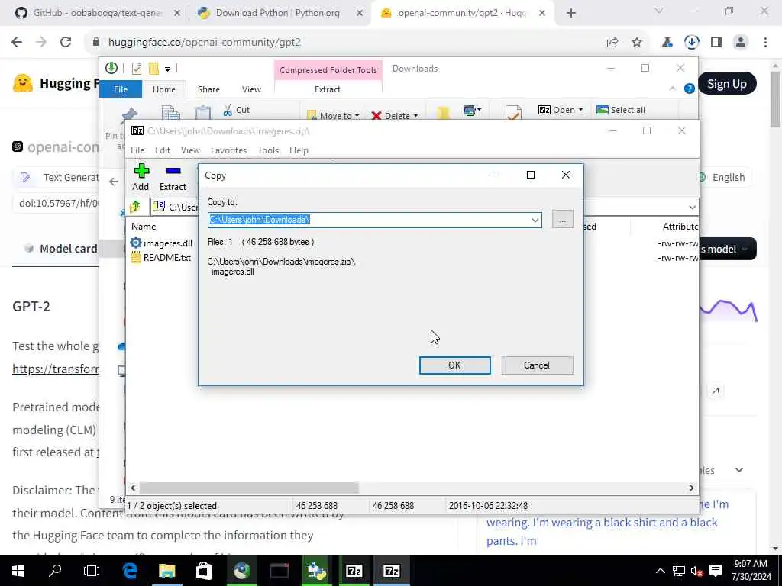Image resolution: width=782 pixels, height=586 pixels.
Task: Open Windows taskbar search icon
Action: (x=55, y=571)
